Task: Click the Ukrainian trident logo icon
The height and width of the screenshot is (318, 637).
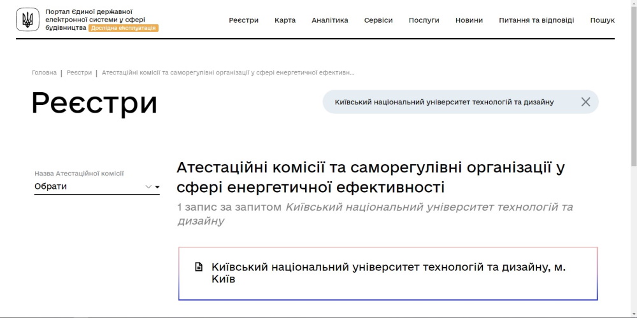Action: pyautogui.click(x=27, y=20)
